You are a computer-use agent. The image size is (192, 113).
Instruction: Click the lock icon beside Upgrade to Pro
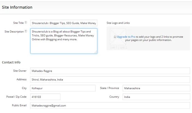pyautogui.click(x=115, y=37)
